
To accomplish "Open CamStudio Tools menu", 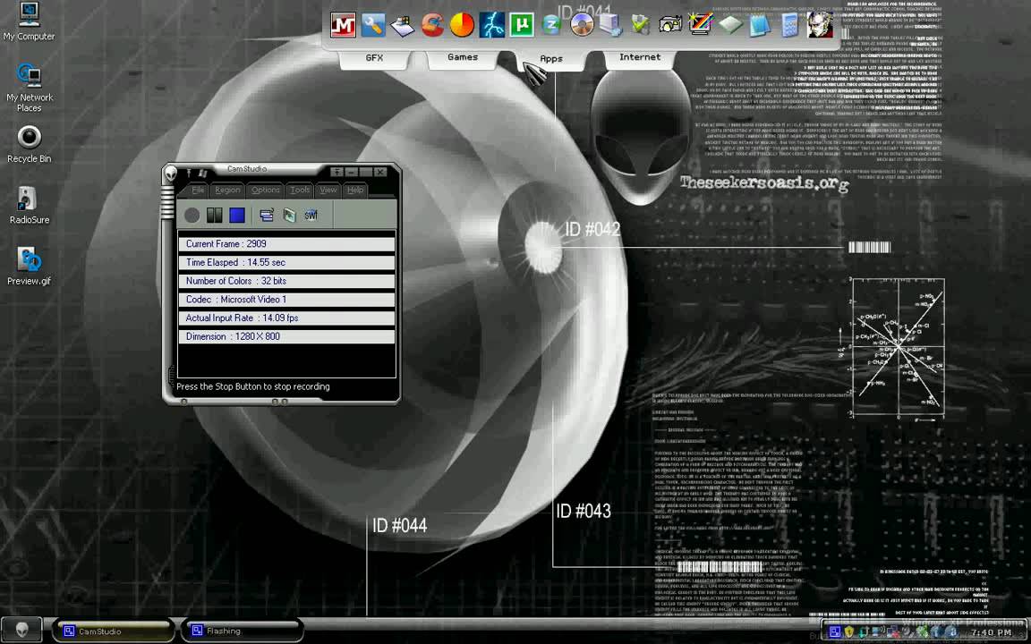I will (x=300, y=190).
